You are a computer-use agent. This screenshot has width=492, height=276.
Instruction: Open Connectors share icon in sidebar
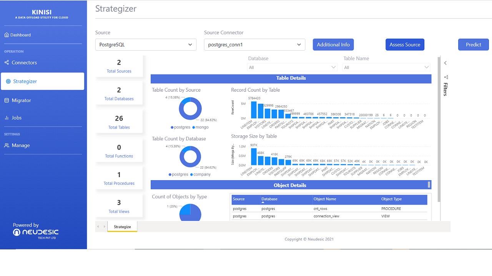coord(7,62)
